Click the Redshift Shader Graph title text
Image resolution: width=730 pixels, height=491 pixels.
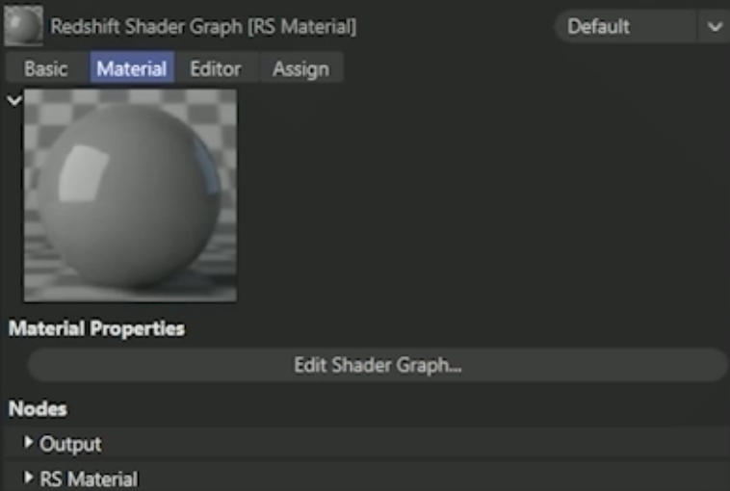pyautogui.click(x=203, y=27)
